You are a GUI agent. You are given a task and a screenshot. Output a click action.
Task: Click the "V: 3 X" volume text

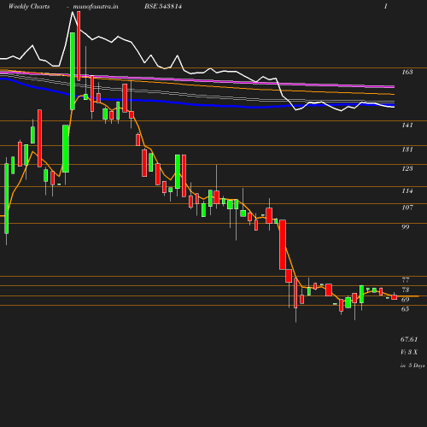point(409,352)
